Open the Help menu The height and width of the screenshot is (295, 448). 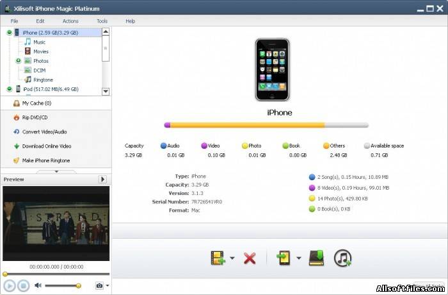click(131, 21)
